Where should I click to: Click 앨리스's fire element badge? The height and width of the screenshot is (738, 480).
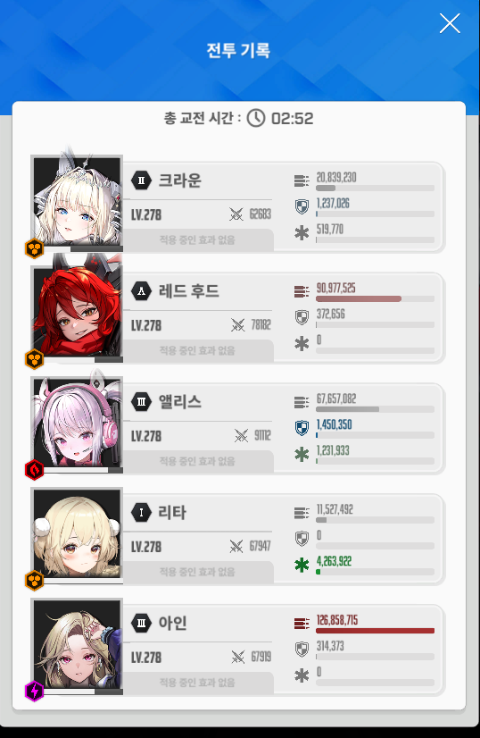click(34, 470)
